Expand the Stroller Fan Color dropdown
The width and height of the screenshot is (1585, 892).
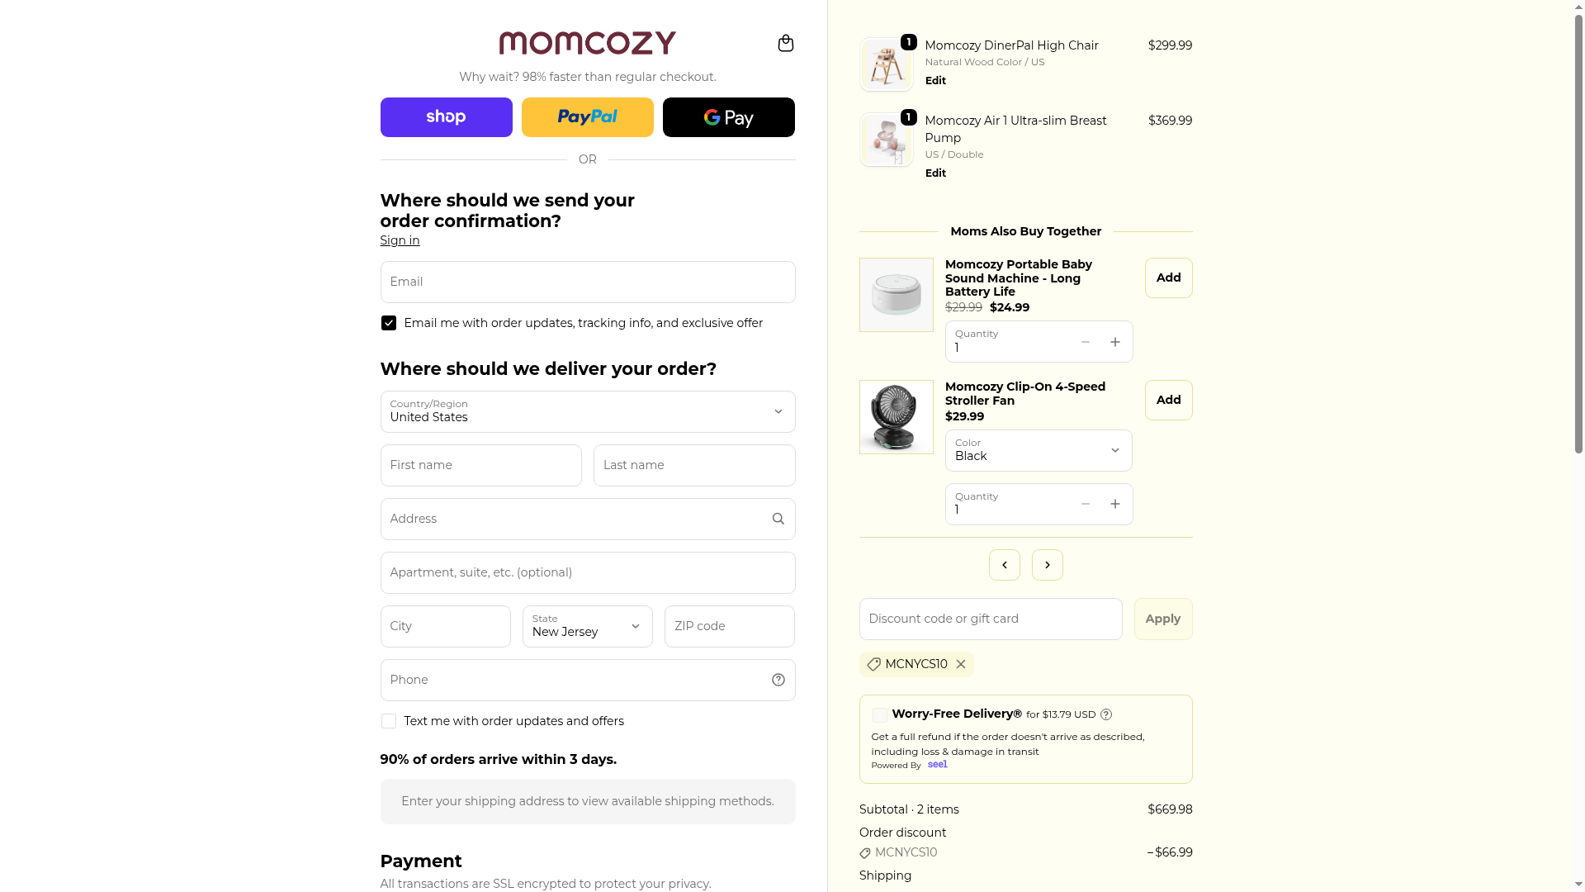click(x=1038, y=450)
